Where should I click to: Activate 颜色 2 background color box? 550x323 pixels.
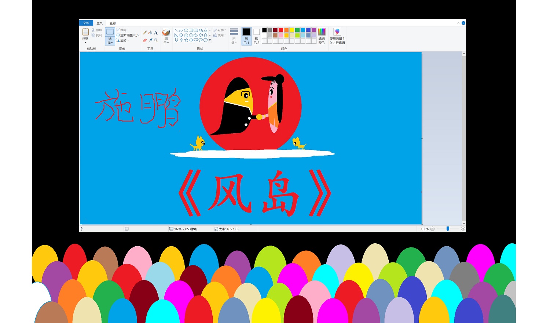[x=257, y=36]
